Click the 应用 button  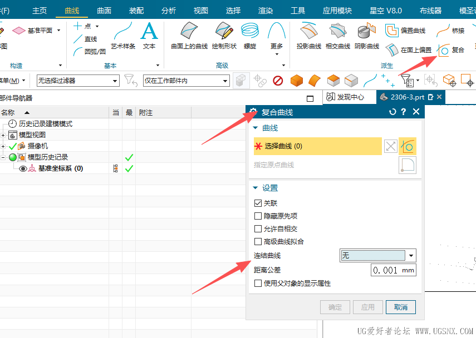[x=367, y=307]
